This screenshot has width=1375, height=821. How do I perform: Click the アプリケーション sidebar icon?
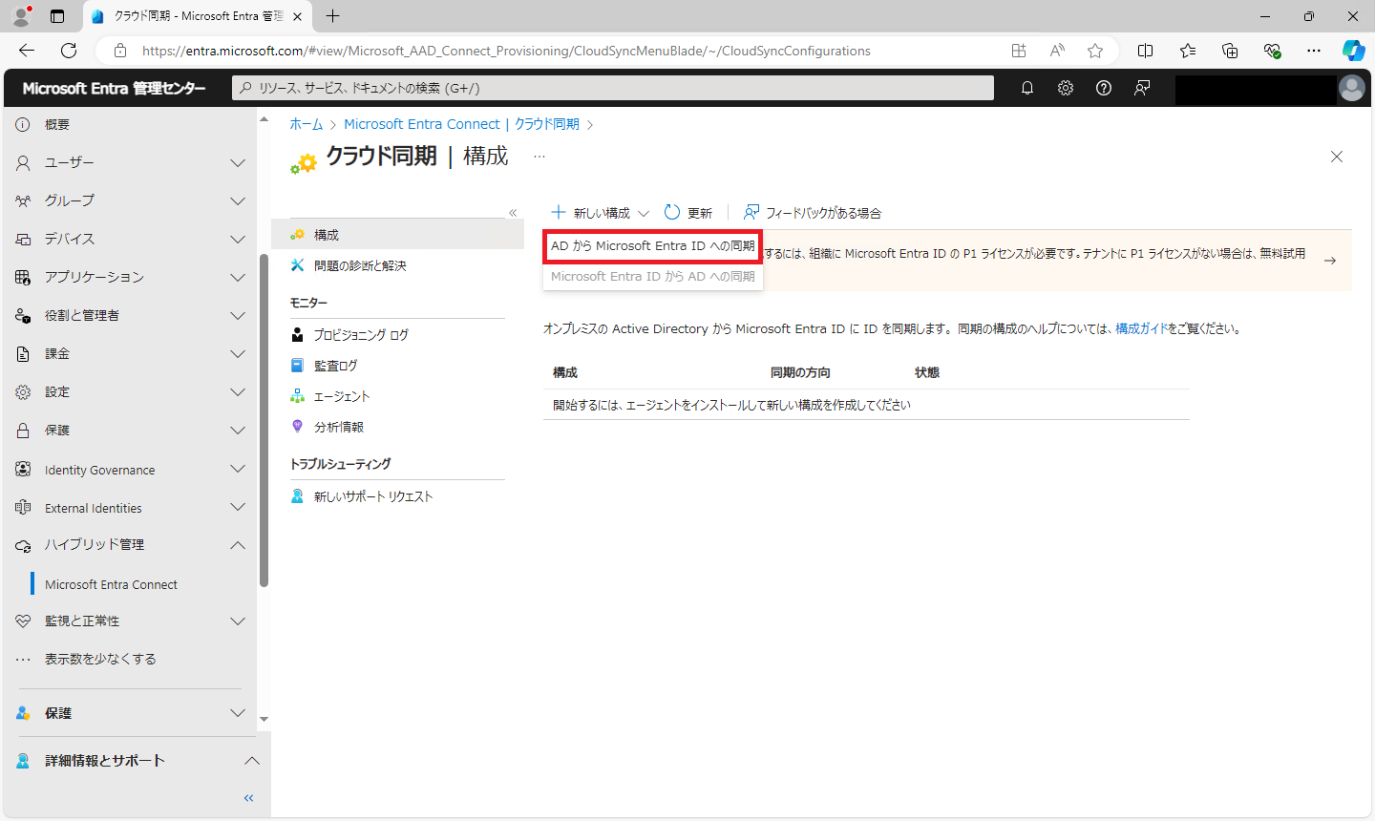tap(22, 277)
